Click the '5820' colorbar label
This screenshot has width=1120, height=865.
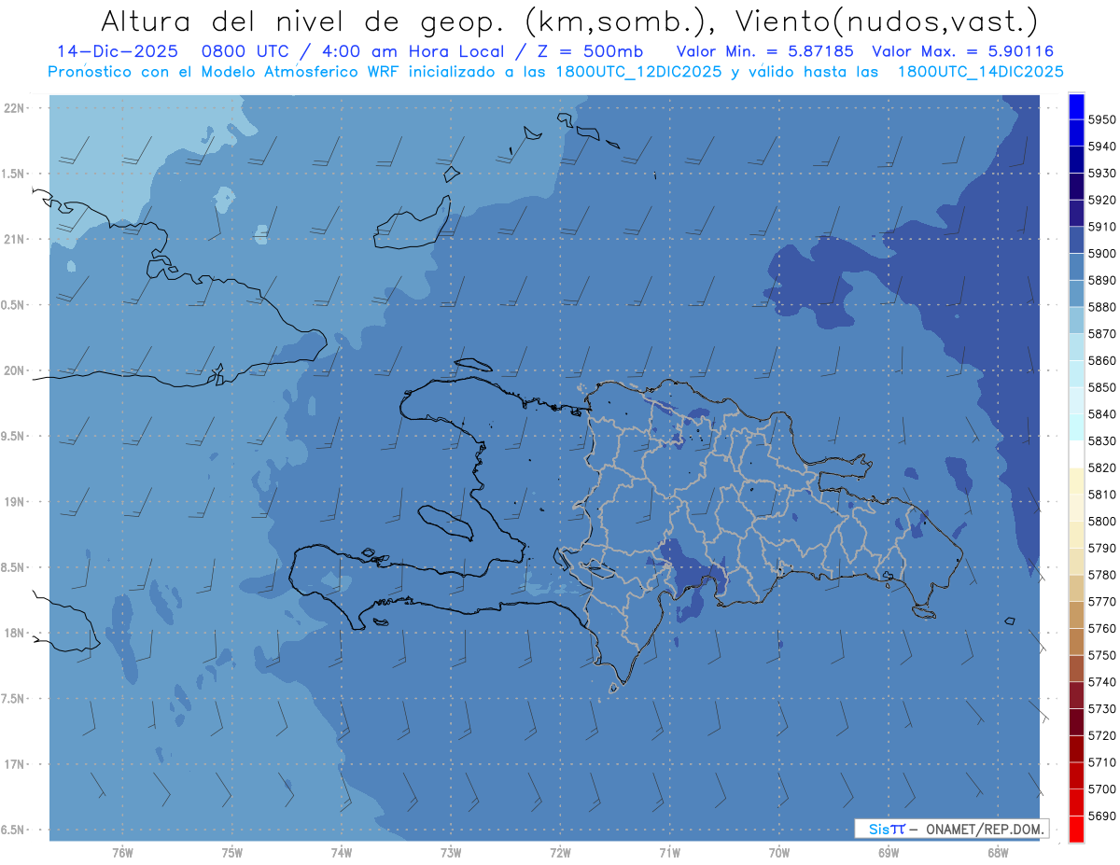pos(1102,467)
